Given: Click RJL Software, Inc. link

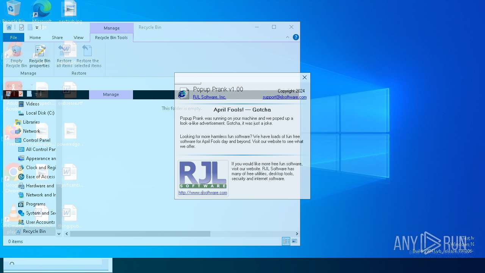Looking at the screenshot, I should coord(210,97).
